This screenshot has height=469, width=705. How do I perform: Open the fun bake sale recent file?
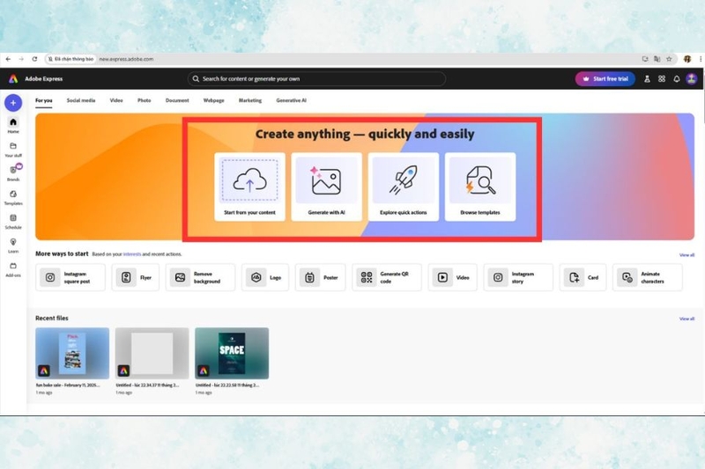coord(72,353)
